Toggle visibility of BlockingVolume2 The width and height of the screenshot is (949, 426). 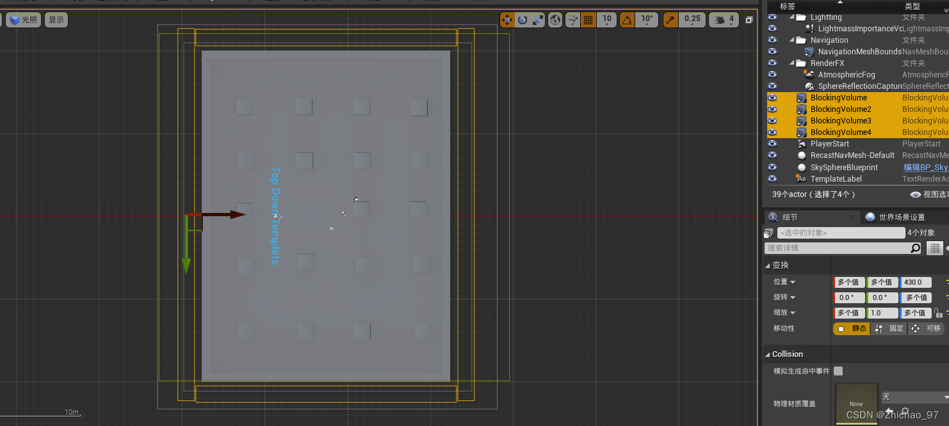tap(772, 109)
